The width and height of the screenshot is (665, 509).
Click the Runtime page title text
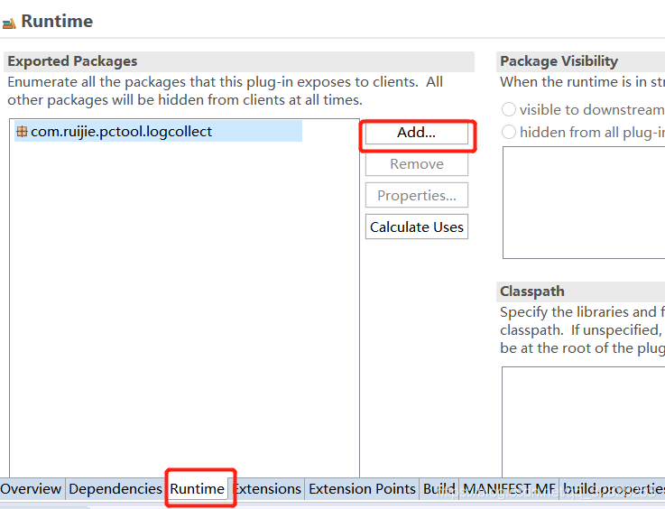coord(57,22)
